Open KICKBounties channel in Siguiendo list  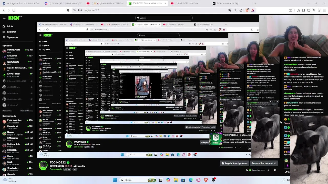[x=17, y=75]
